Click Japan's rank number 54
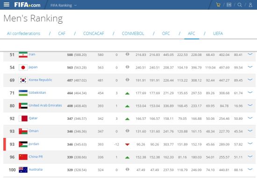The height and width of the screenshot is (178, 257). pos(12,68)
